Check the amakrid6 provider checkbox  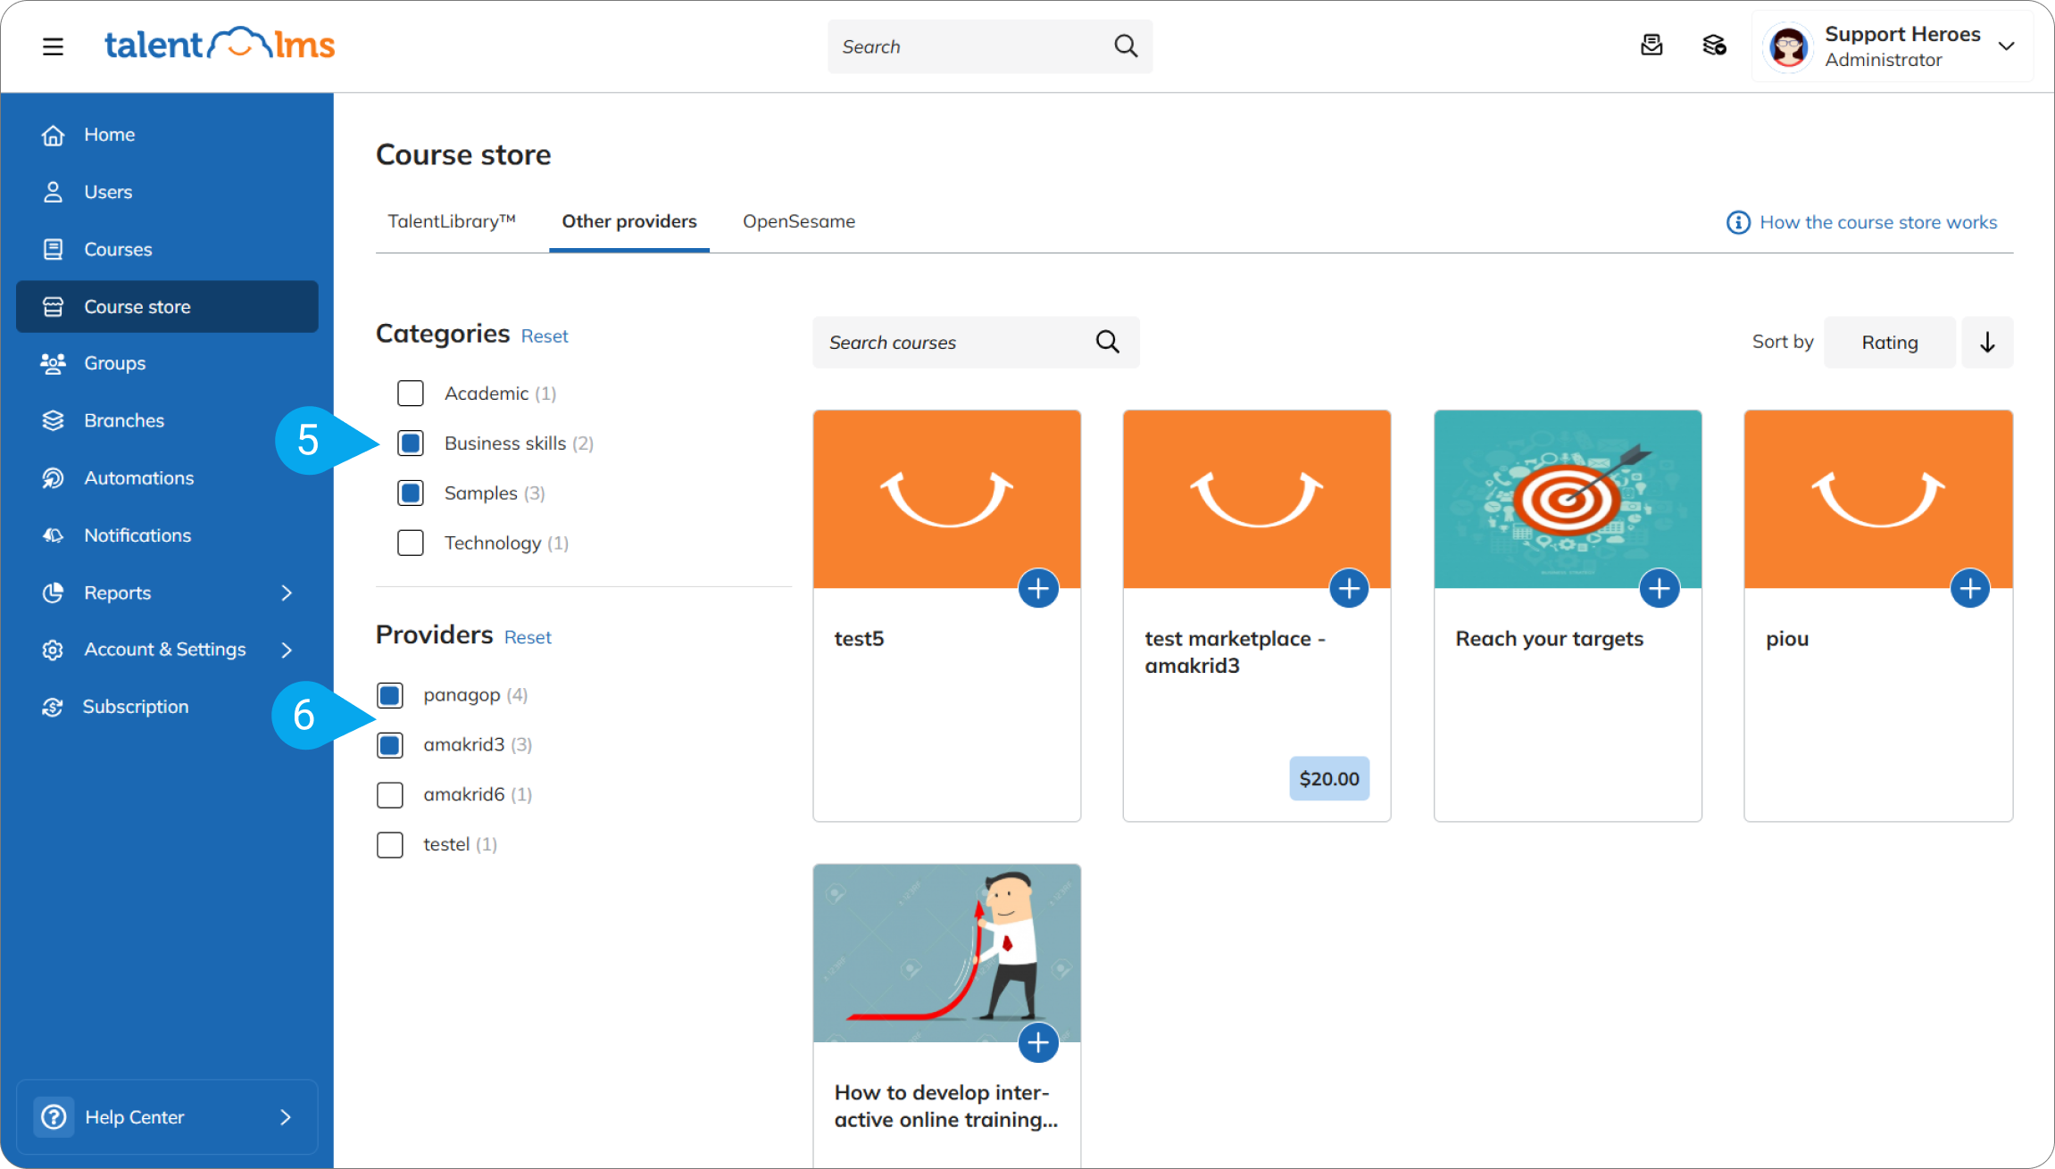pyautogui.click(x=390, y=795)
